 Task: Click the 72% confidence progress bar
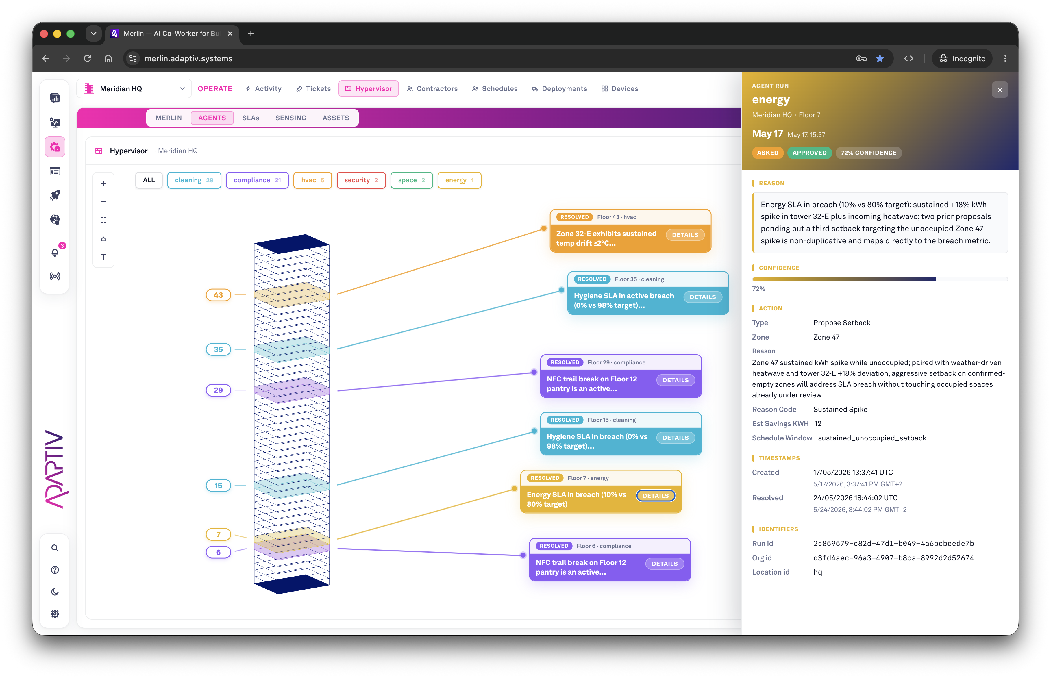tap(880, 279)
